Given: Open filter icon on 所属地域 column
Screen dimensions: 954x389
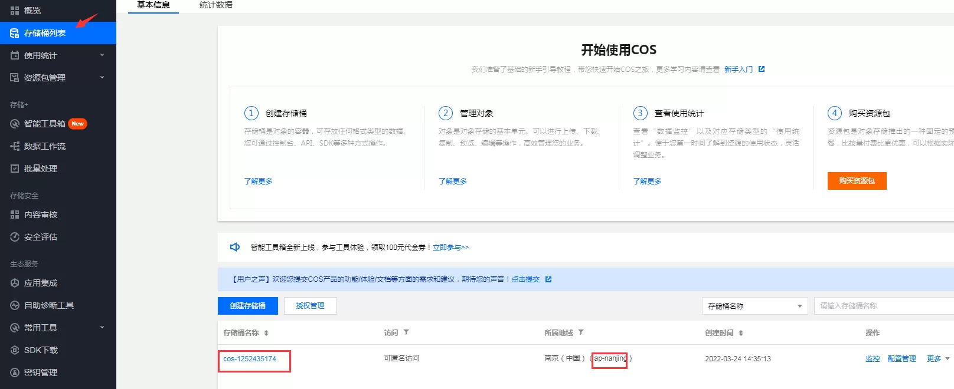Looking at the screenshot, I should pos(581,332).
